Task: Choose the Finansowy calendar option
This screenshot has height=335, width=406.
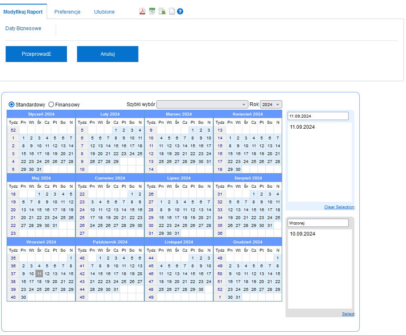Action: (51, 104)
